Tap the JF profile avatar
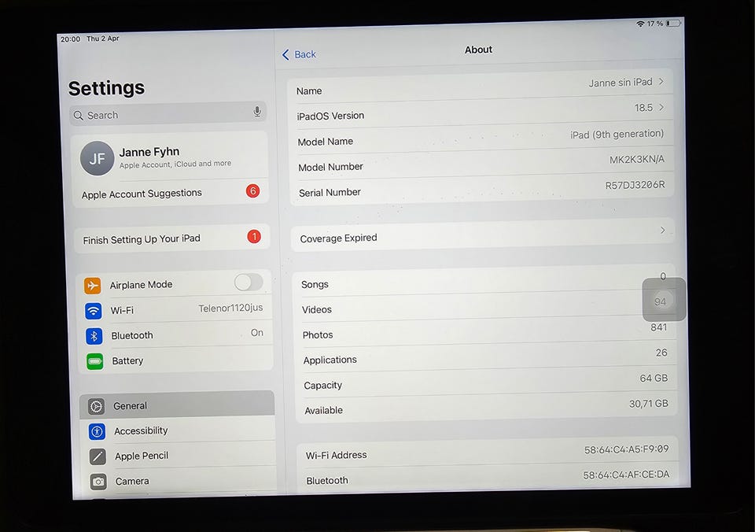The image size is (755, 532). 97,158
